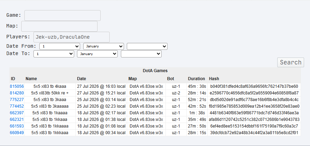The height and width of the screenshot is (146, 310).
Task: Click duration 27m : 50s
Action: [x=197, y=126]
